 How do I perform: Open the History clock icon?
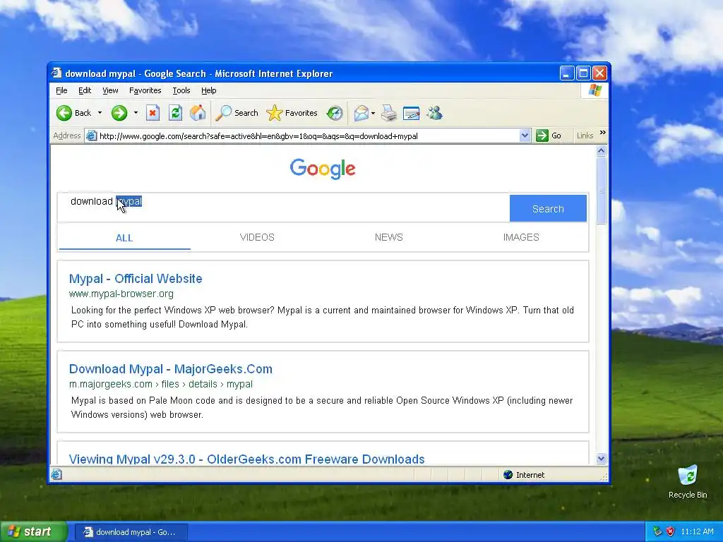click(x=335, y=113)
